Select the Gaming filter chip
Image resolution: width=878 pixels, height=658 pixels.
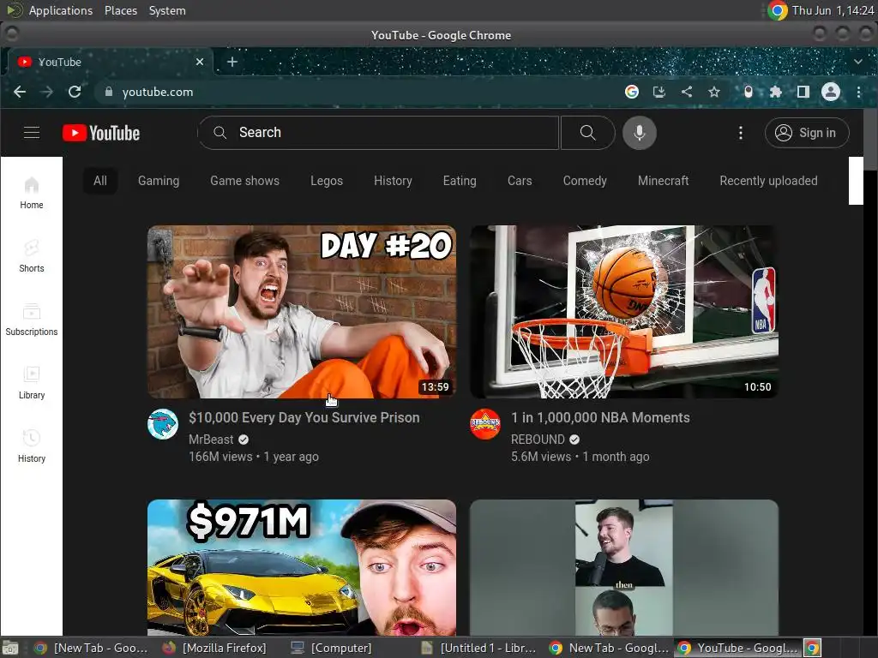click(159, 181)
